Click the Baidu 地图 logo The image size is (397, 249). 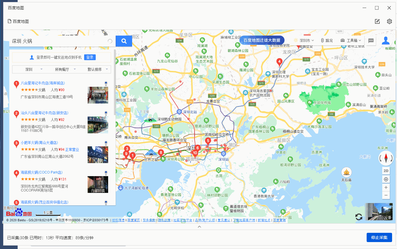(x=19, y=213)
